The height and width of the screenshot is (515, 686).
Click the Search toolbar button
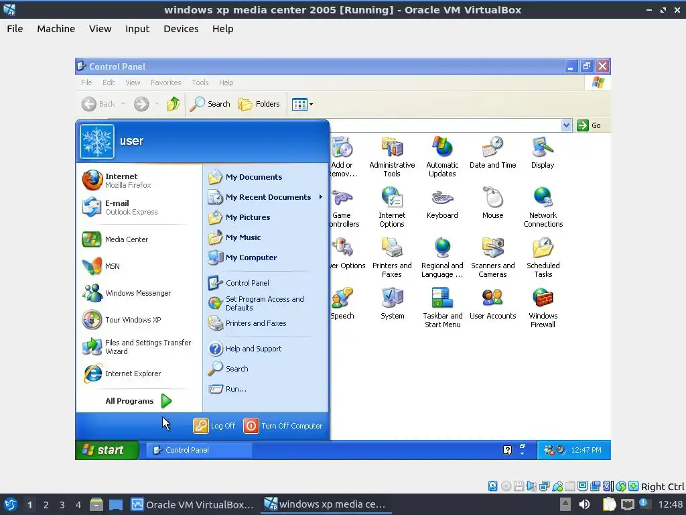click(x=211, y=104)
